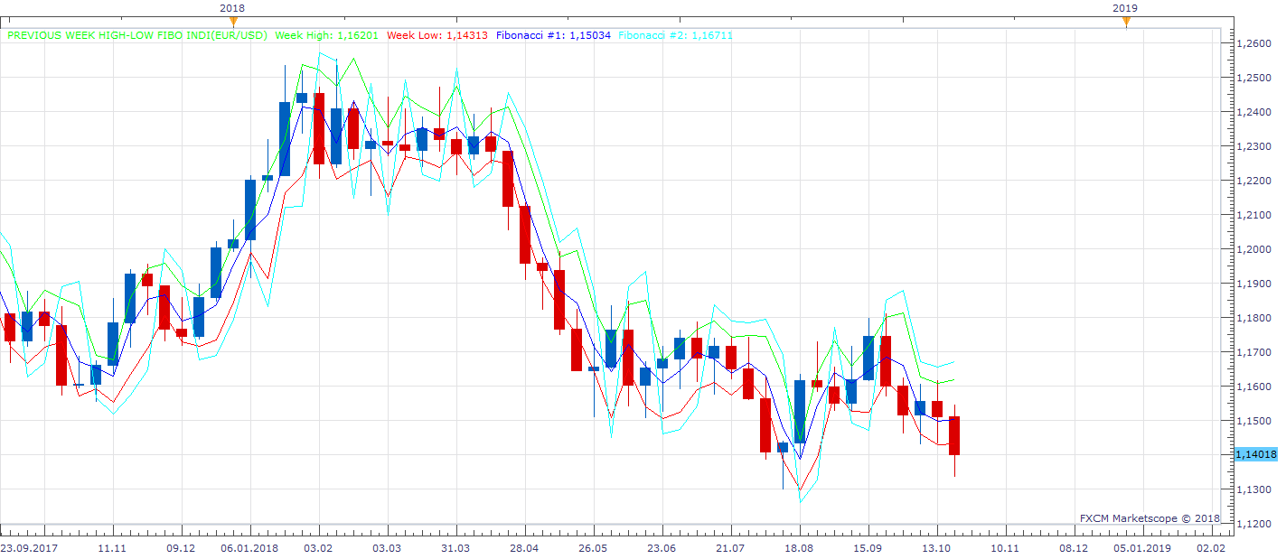Click the 1,1900 price axis label

pyautogui.click(x=1253, y=284)
